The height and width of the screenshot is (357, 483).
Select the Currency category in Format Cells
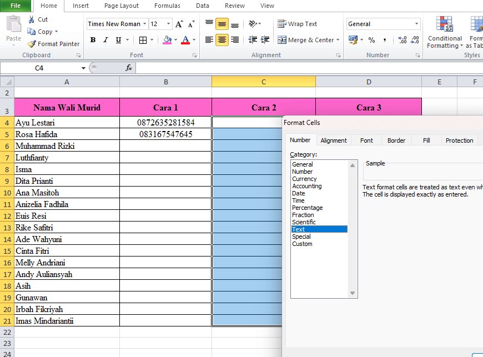point(305,179)
